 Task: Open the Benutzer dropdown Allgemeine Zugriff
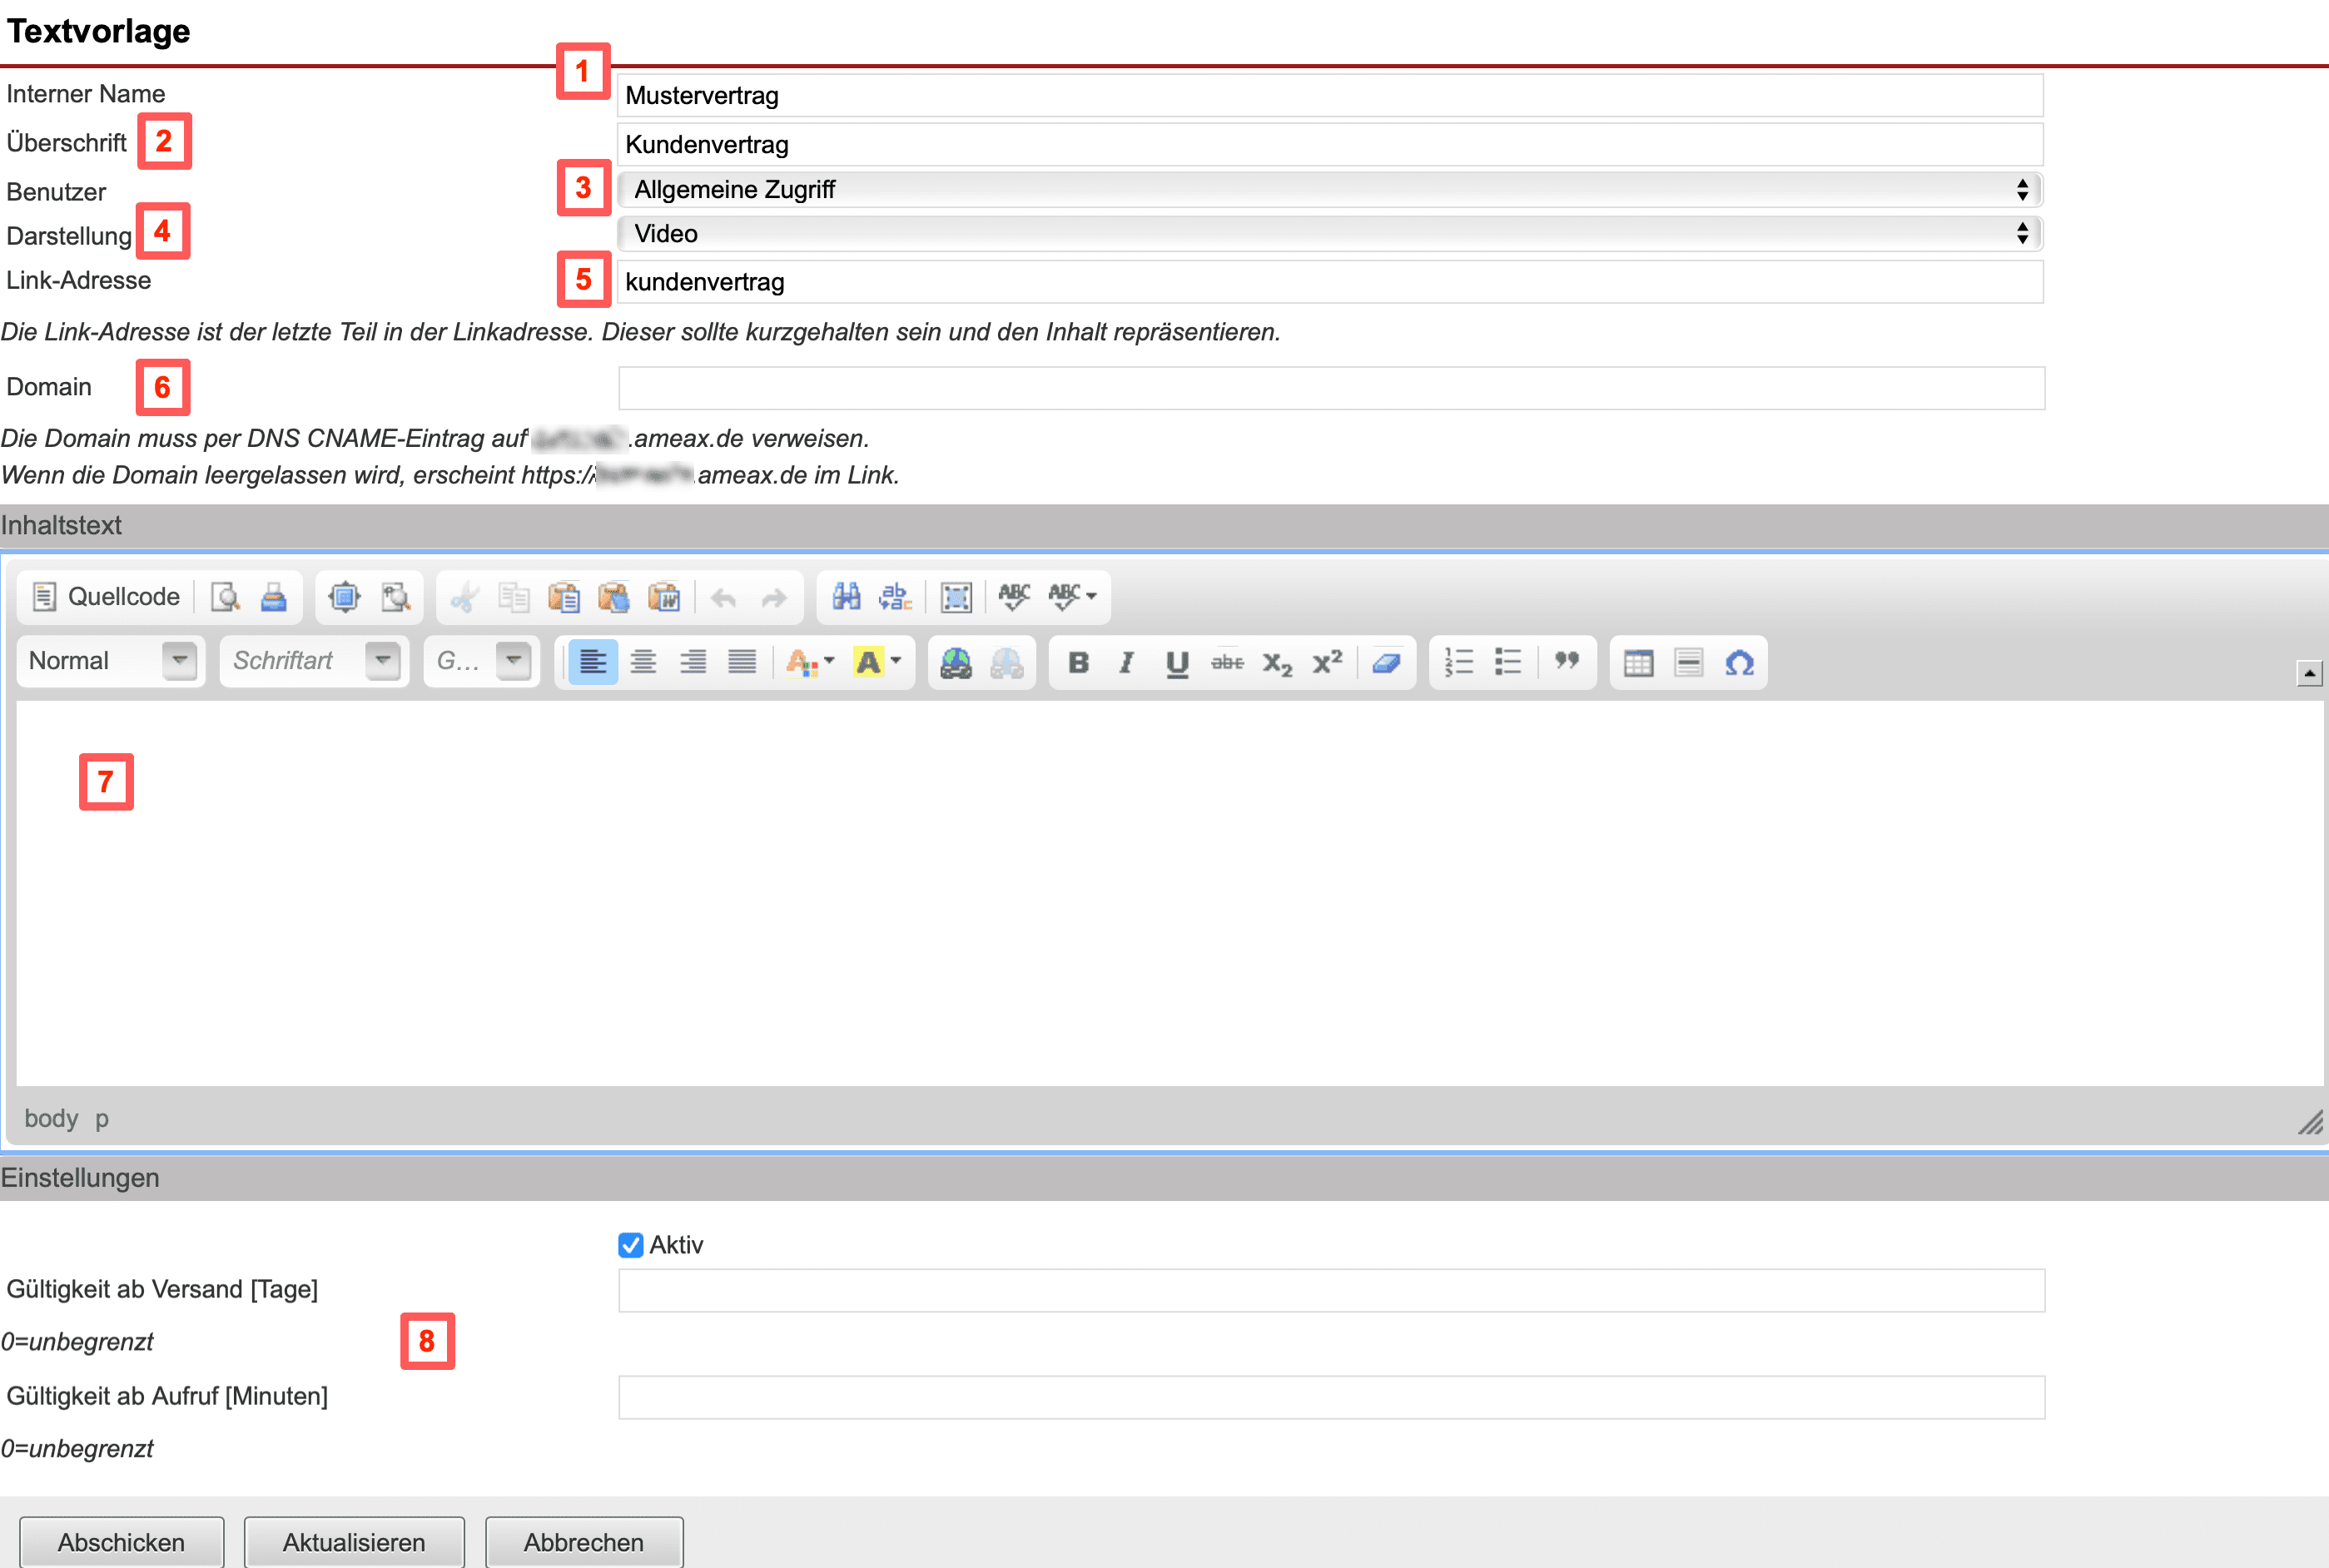pos(1329,190)
